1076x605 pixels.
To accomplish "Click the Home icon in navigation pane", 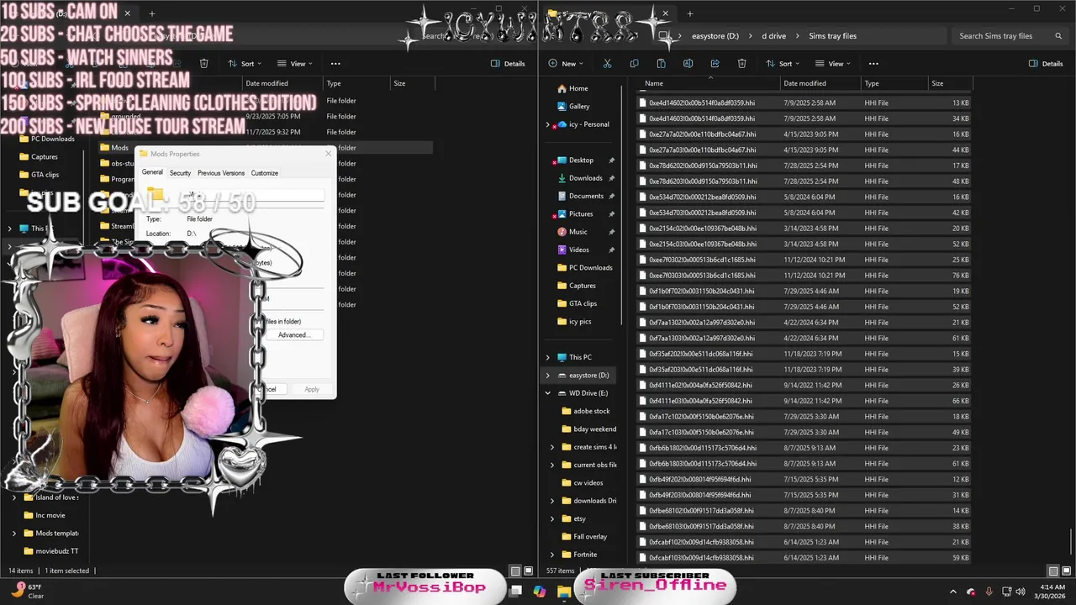I will [562, 88].
